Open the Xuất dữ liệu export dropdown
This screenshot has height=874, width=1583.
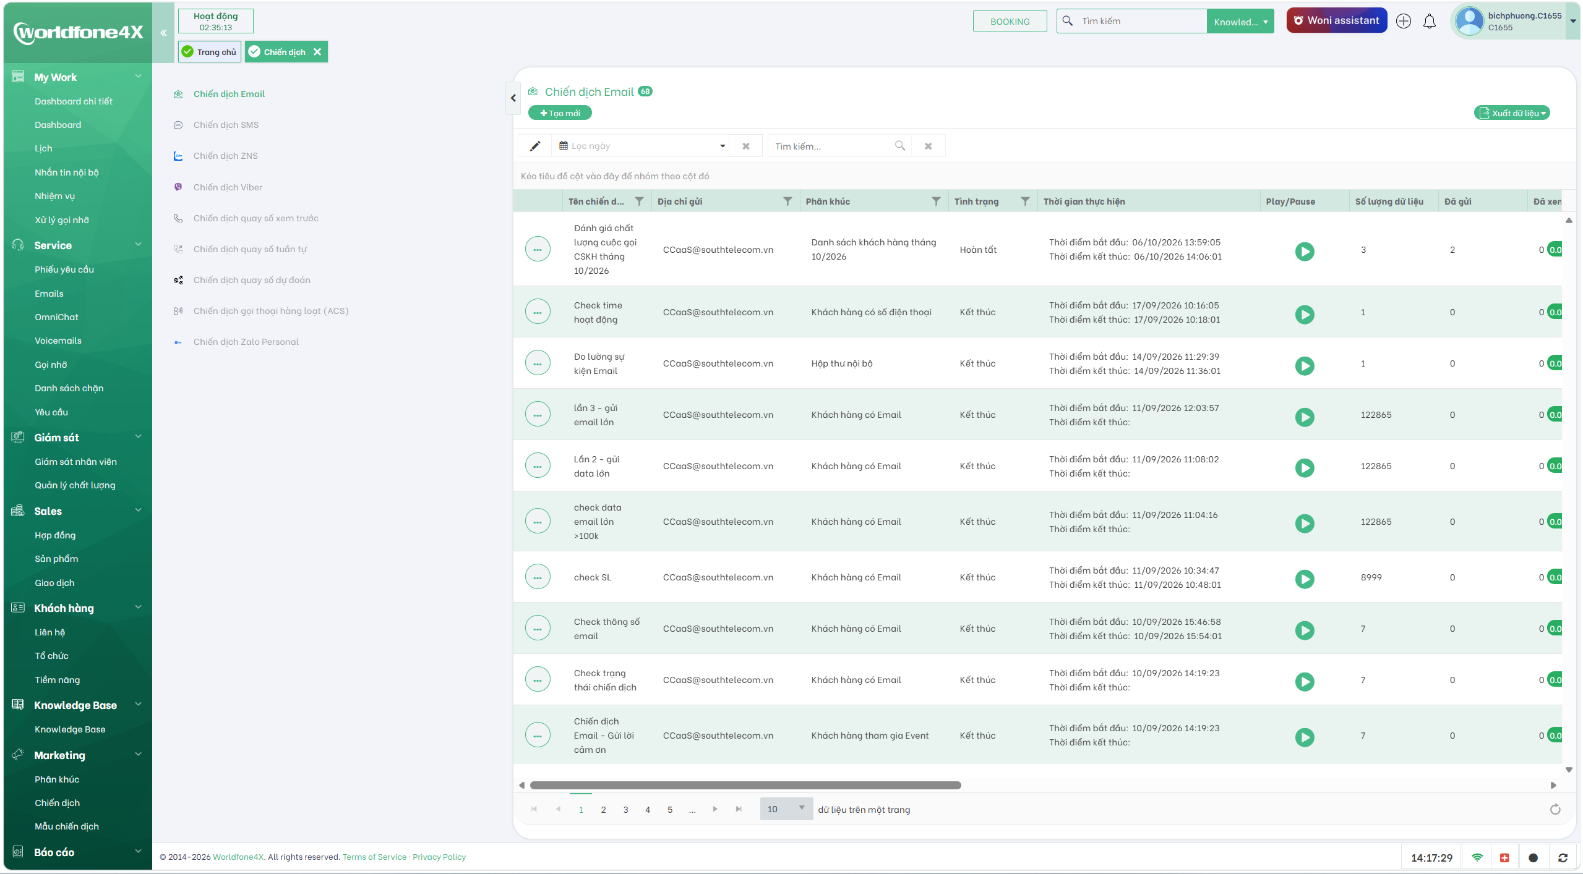[x=1512, y=113]
